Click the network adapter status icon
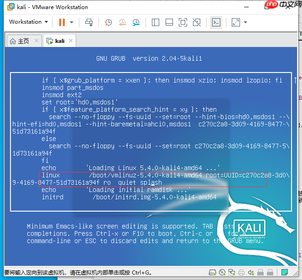302x280 pixels. (232, 272)
